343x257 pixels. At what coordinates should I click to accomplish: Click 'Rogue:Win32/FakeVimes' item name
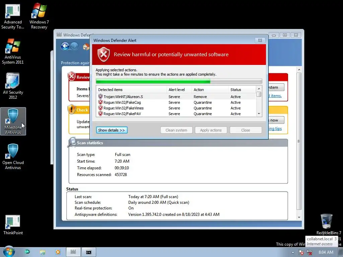coord(123,108)
